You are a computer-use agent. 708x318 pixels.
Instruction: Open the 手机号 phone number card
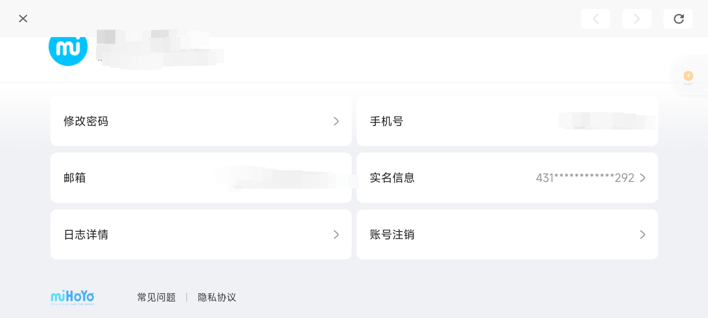click(x=507, y=121)
